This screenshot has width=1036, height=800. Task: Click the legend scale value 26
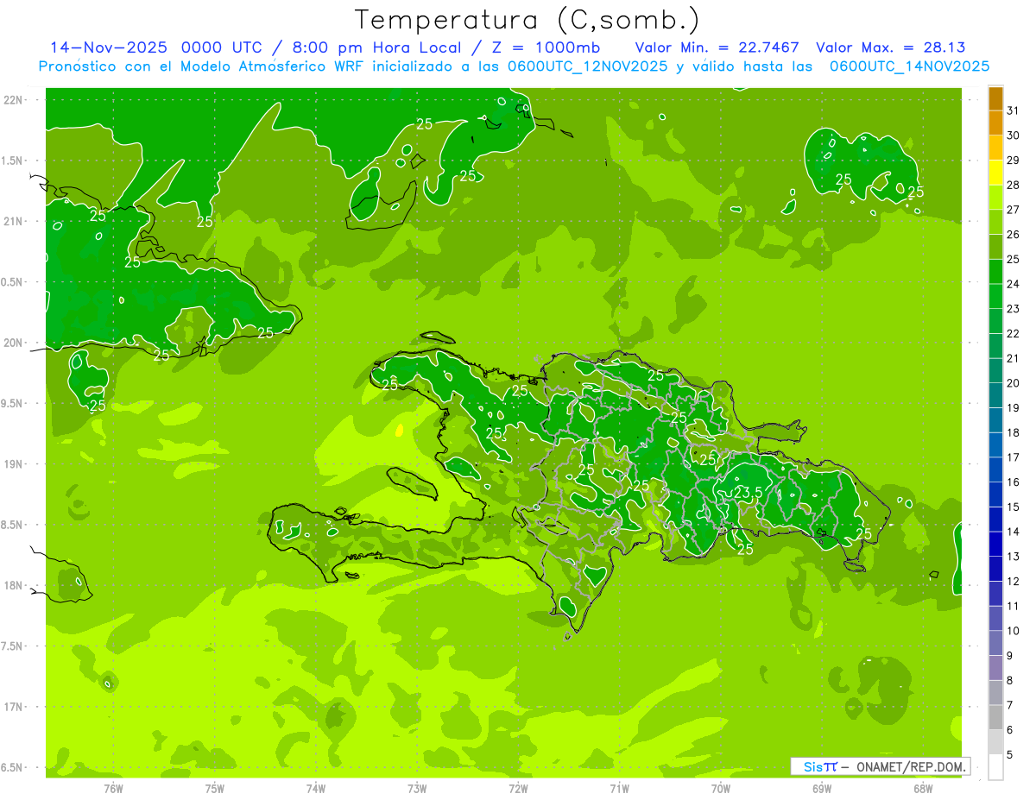click(1013, 234)
